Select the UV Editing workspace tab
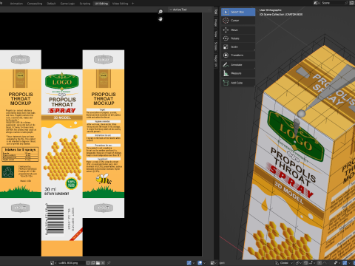The height and width of the screenshot is (266, 355). [x=101, y=4]
